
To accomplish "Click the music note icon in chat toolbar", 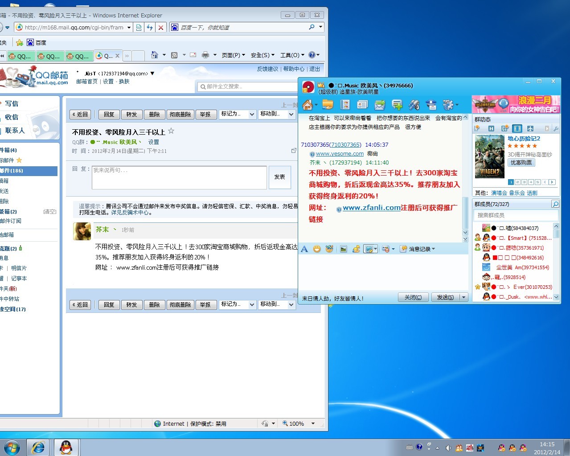I will (356, 249).
